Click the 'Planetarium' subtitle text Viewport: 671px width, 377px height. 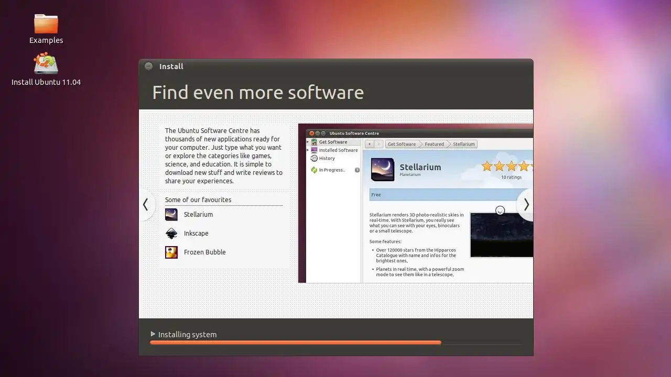pos(410,174)
